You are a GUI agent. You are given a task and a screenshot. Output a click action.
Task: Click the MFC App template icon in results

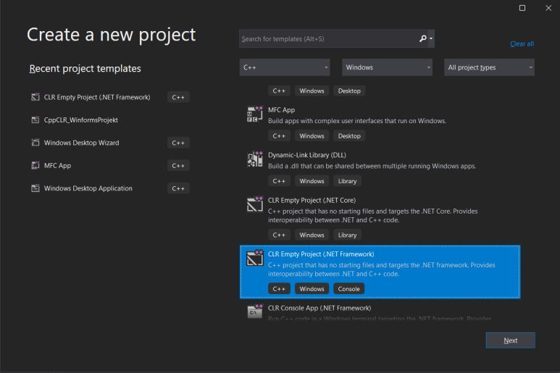point(254,114)
